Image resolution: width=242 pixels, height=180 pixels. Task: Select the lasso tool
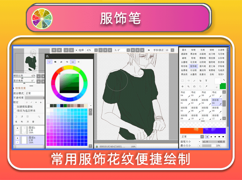click(188, 81)
